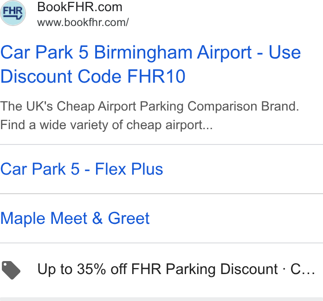Screen dimensions: 323x301
Task: Open the Car Park 5 - Flex Plus sitelink
Action: (x=82, y=169)
